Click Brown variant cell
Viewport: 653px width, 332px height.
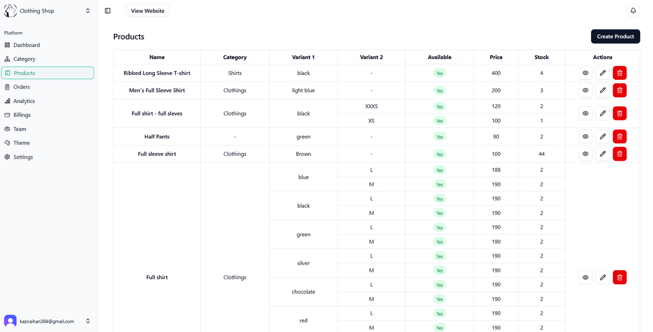point(303,154)
